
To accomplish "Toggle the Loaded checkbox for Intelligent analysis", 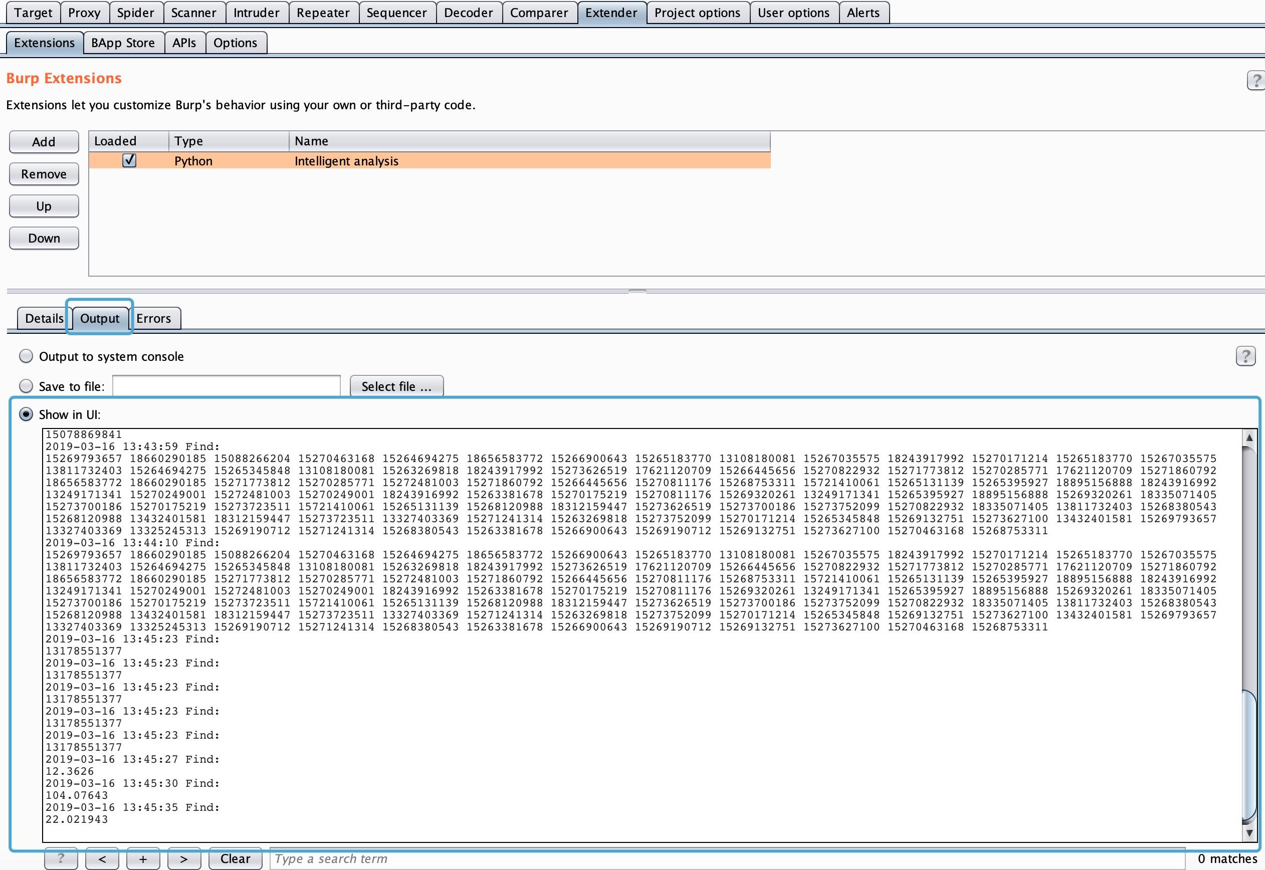I will tap(129, 160).
